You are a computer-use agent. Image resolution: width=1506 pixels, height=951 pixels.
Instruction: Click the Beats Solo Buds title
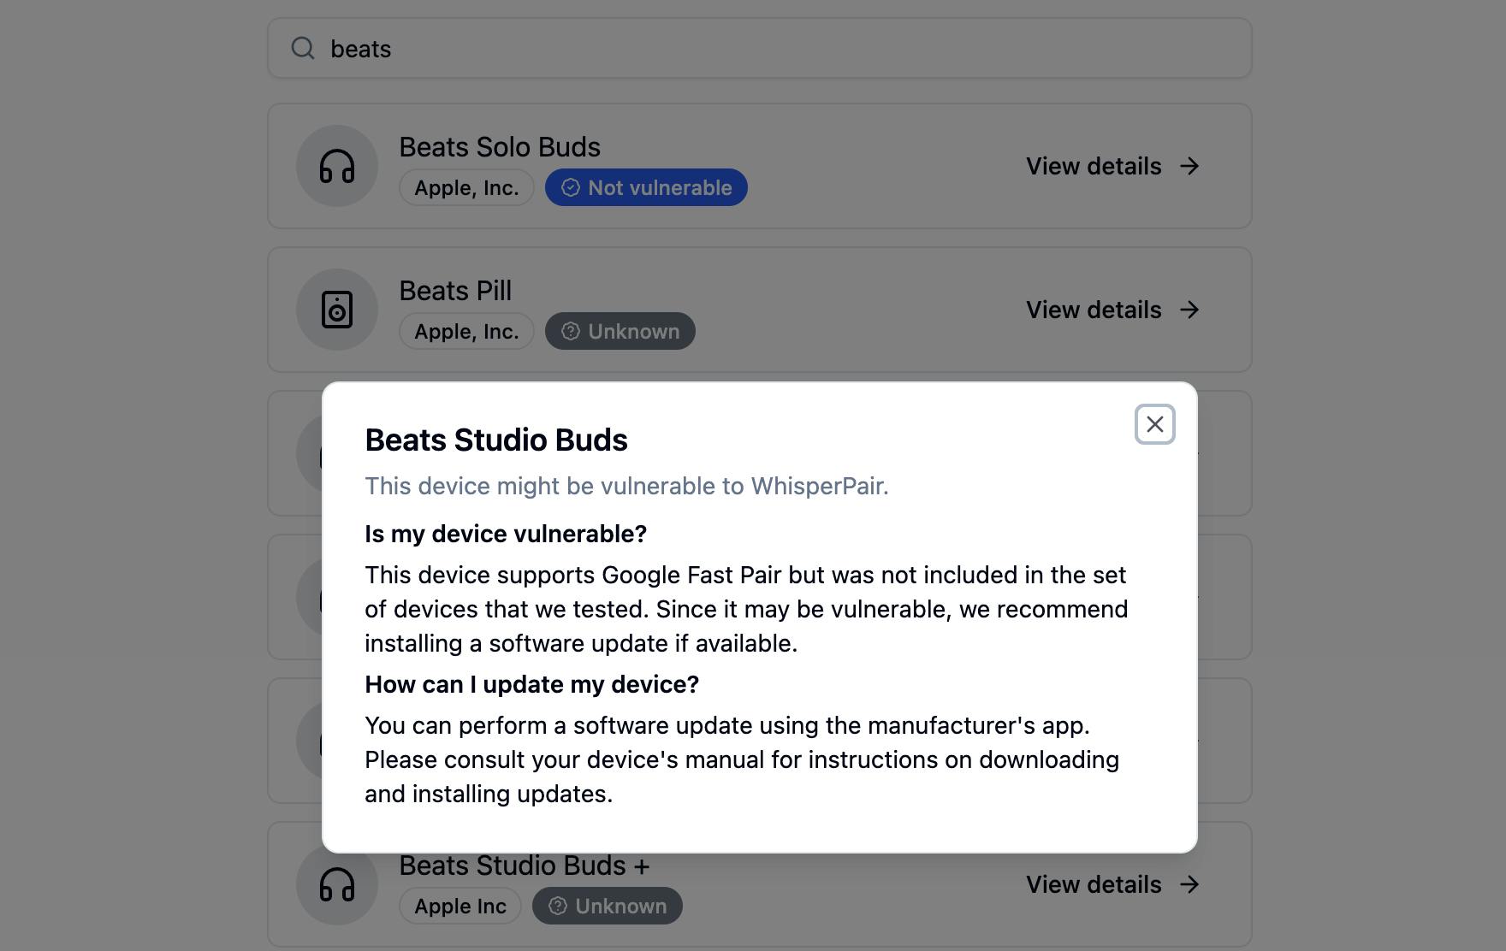[500, 147]
